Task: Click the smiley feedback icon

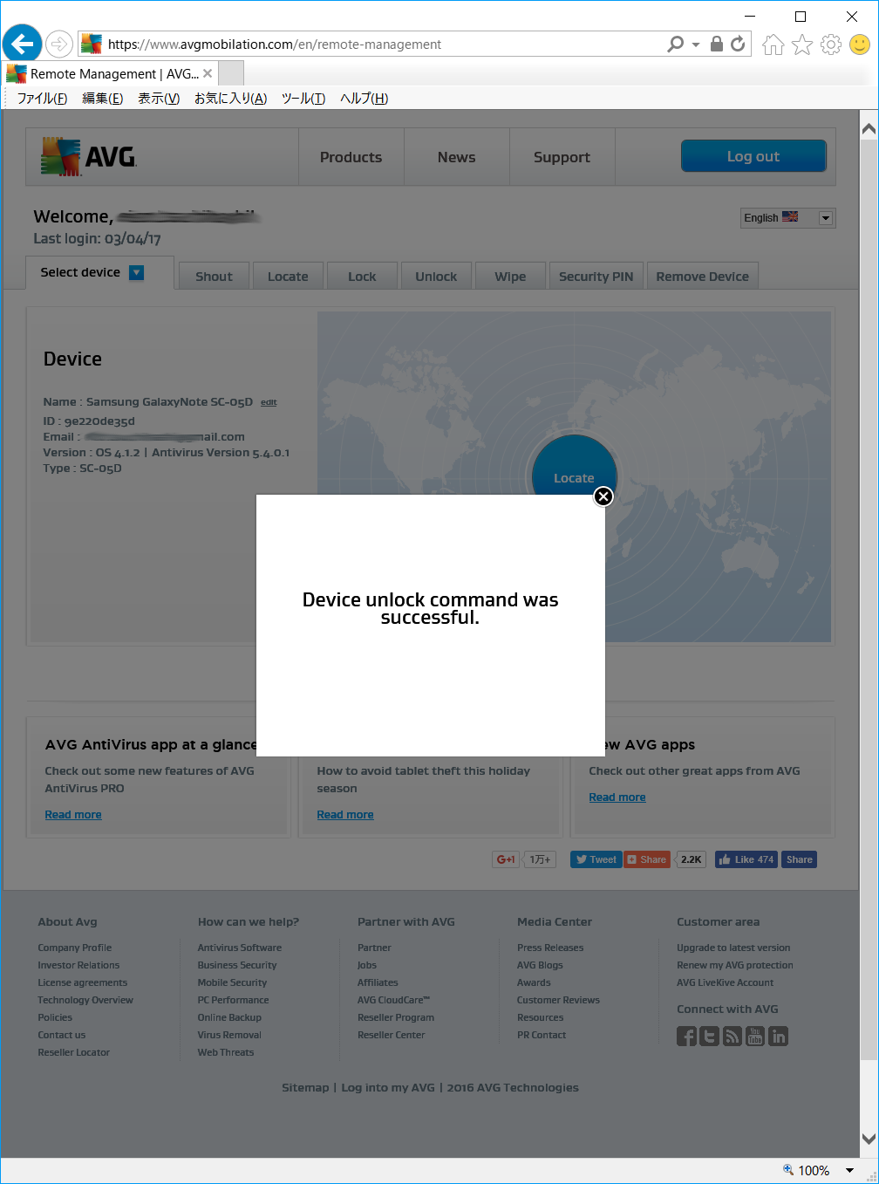Action: tap(860, 44)
